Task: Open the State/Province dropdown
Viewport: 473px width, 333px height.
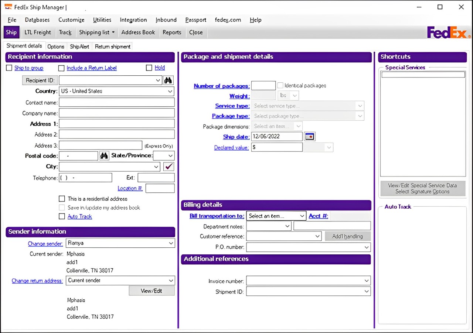Action: click(x=170, y=156)
